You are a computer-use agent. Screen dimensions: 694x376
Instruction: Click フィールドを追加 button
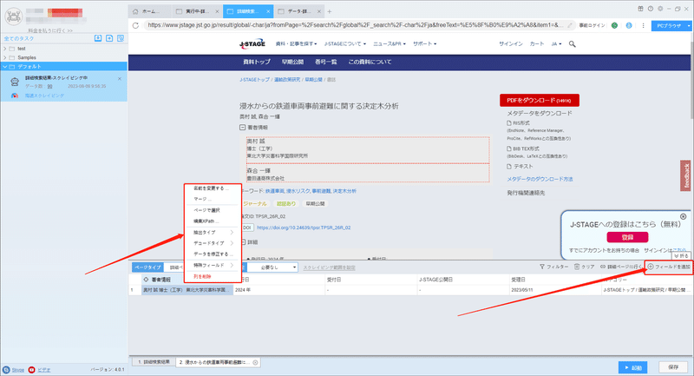pos(669,267)
